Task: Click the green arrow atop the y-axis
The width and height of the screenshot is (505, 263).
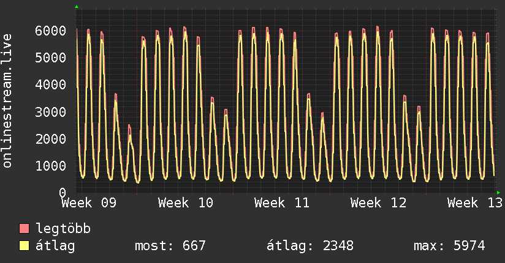Action: click(77, 7)
